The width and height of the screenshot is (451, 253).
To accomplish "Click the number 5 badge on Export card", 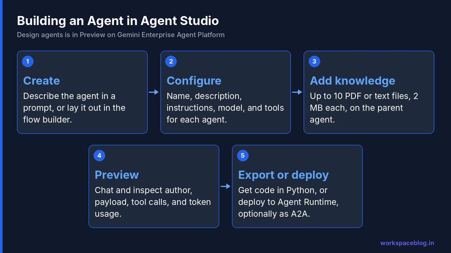I will (243, 155).
